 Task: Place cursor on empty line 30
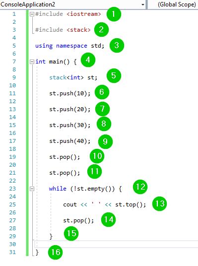click(x=116, y=245)
